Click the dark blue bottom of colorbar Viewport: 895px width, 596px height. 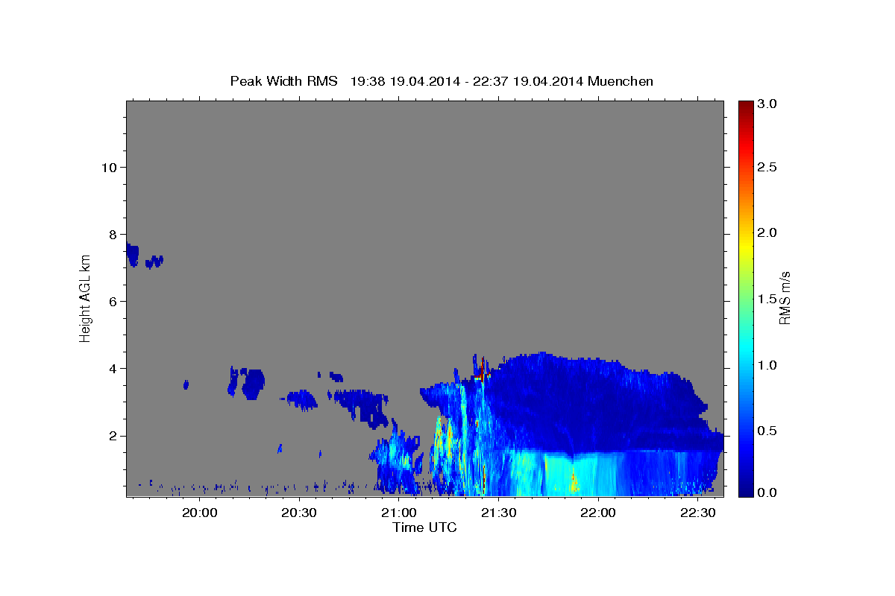click(x=745, y=488)
